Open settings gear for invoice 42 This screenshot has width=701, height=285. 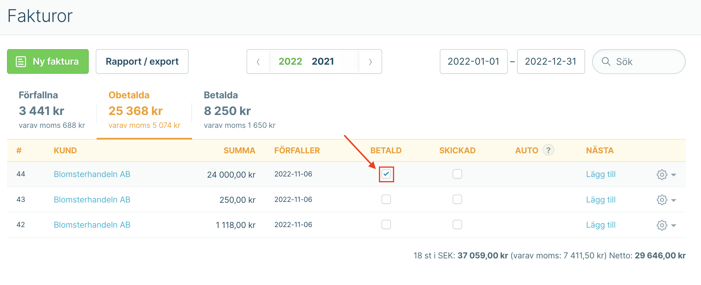[x=662, y=225]
